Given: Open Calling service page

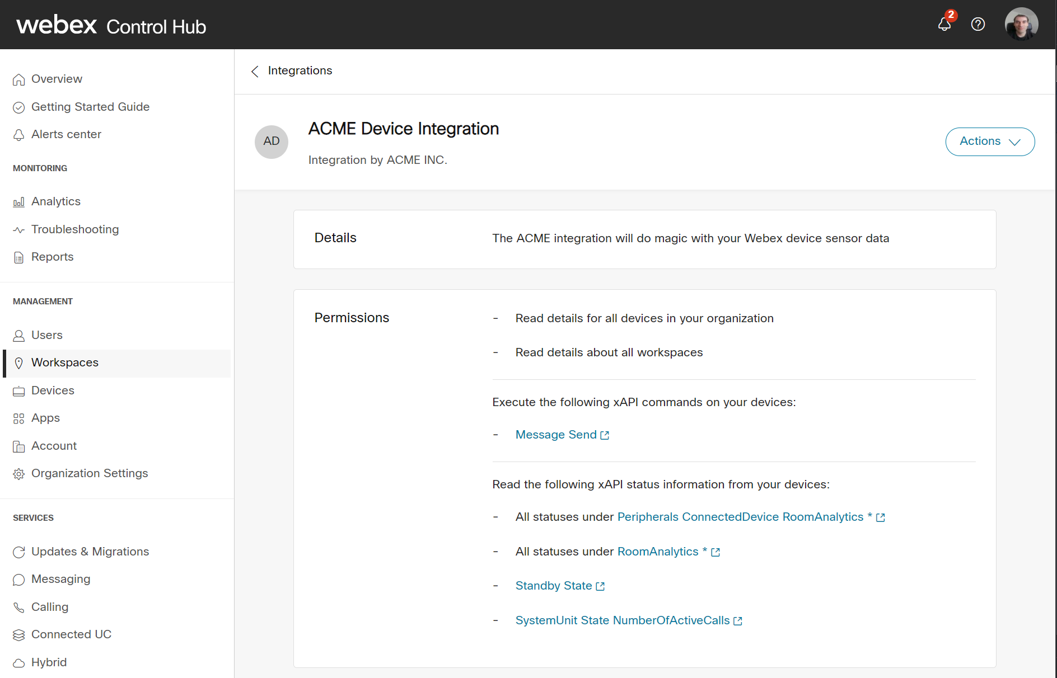Looking at the screenshot, I should tap(50, 607).
